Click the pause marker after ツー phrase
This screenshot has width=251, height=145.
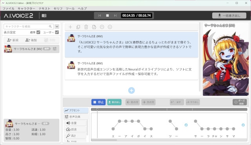pos(186,125)
